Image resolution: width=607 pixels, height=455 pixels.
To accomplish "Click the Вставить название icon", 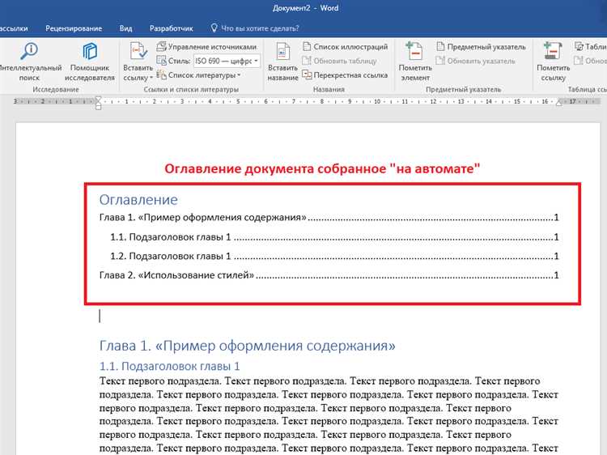I will [x=282, y=52].
